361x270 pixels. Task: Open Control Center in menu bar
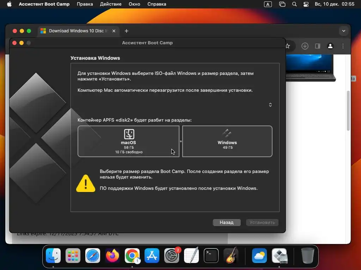[x=306, y=4]
